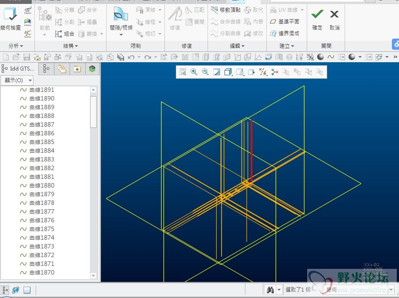Click 邊界混成 boundary blend tool

285,33
